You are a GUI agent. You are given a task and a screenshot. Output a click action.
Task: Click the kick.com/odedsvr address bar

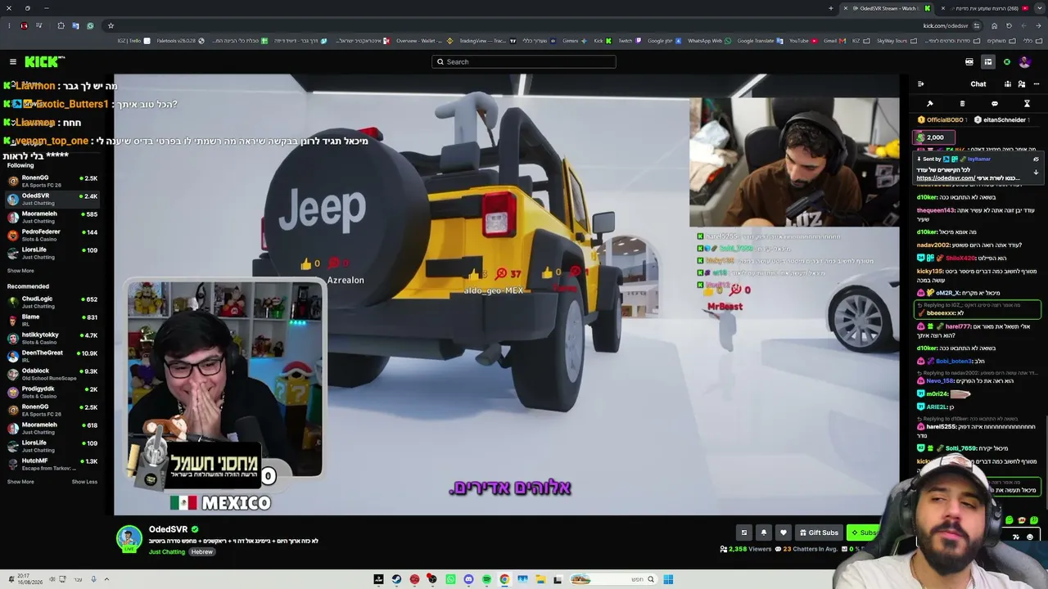click(945, 25)
